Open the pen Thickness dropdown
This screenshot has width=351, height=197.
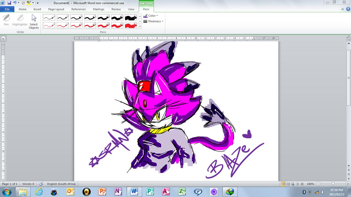(153, 21)
